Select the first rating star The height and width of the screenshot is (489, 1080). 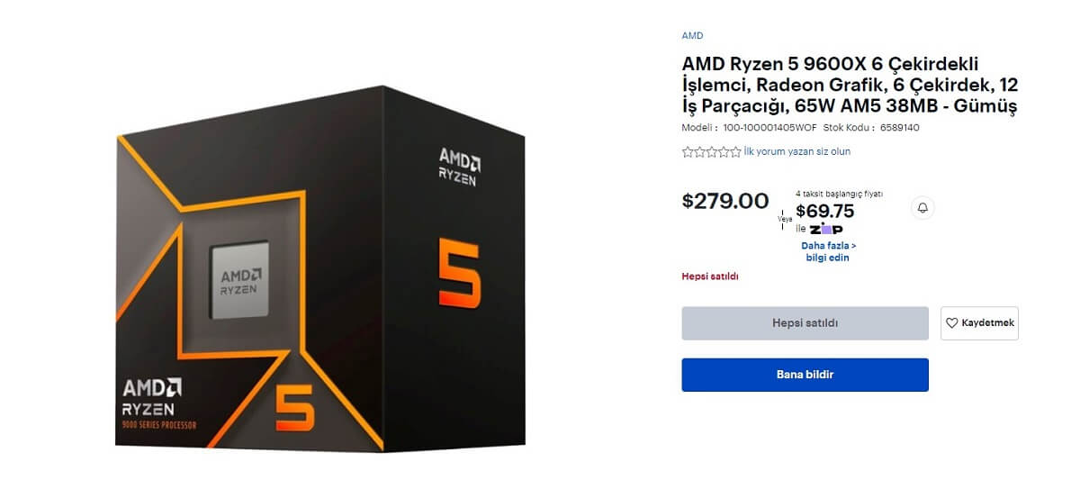point(688,152)
